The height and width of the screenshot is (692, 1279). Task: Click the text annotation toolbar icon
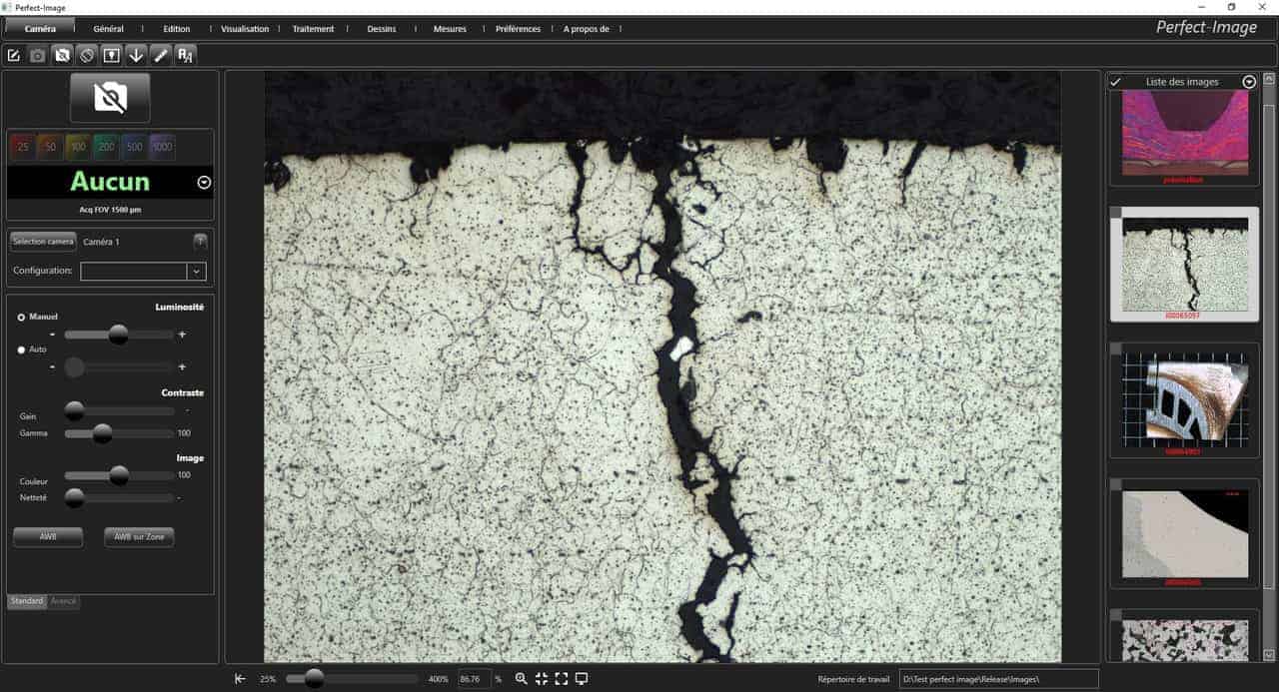coord(185,55)
